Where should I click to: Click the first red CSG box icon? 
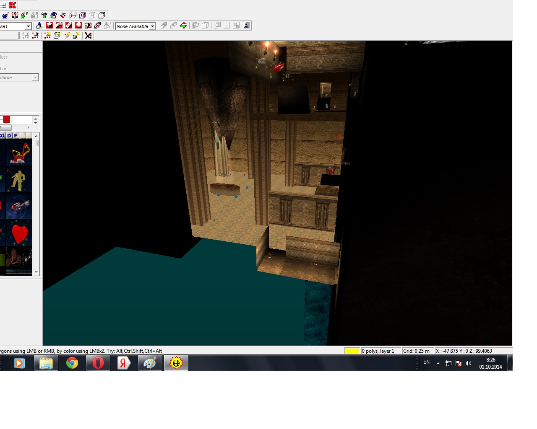50,26
